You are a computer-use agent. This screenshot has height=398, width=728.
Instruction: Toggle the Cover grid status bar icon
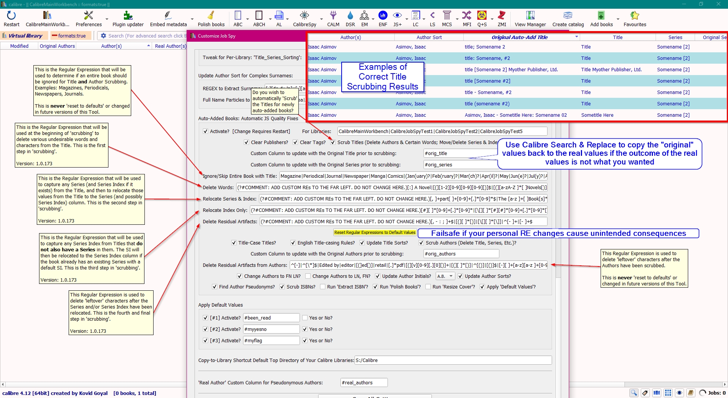668,393
